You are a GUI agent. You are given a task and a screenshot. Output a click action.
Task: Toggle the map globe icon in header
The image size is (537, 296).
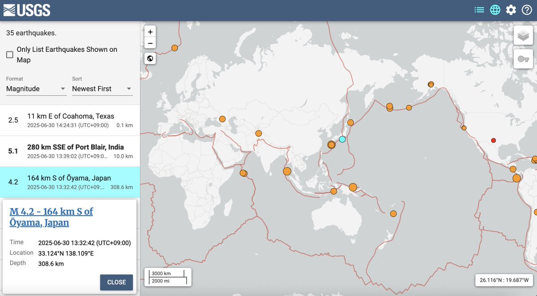click(495, 10)
